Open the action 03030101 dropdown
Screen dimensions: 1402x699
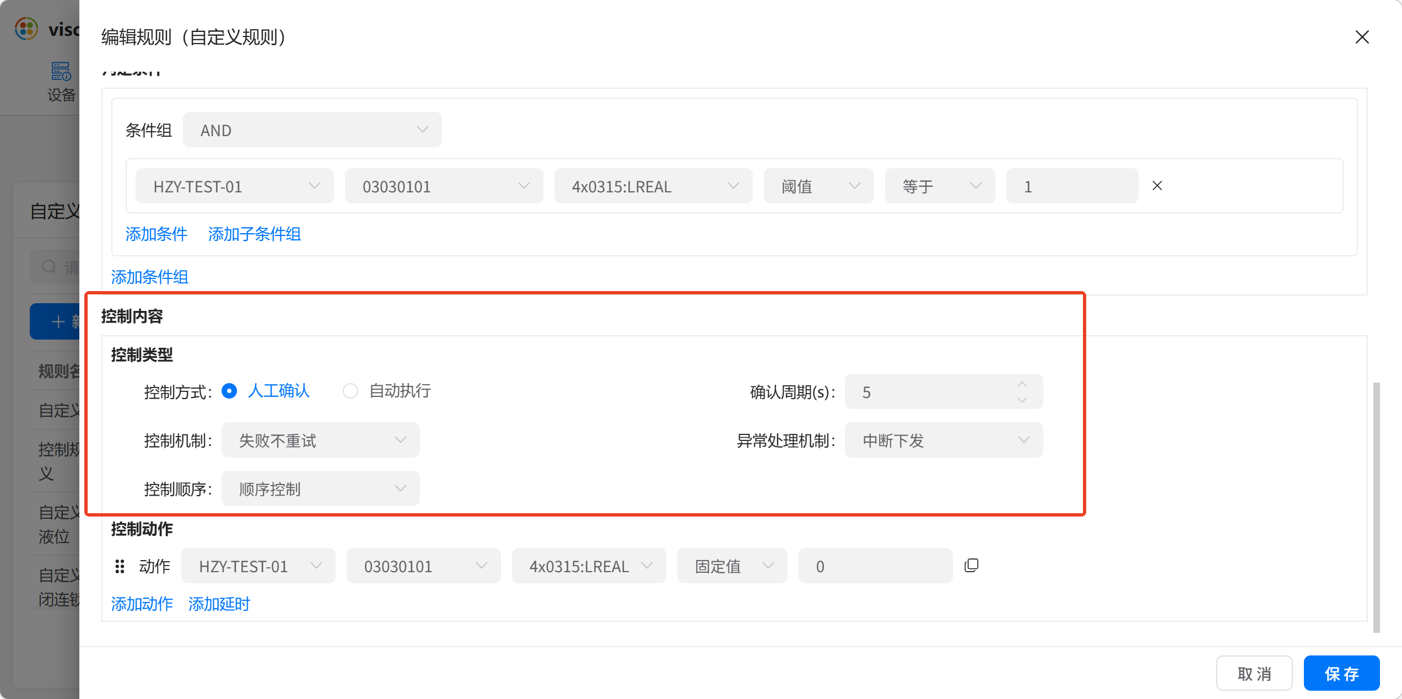(424, 566)
